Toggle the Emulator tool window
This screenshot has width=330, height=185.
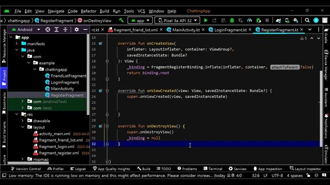click(x=326, y=154)
